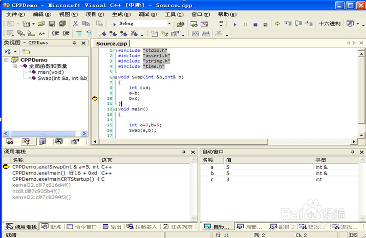Click the Decrease Indent icon
Image resolution: width=366 pixels, height=238 pixels.
(55, 34)
